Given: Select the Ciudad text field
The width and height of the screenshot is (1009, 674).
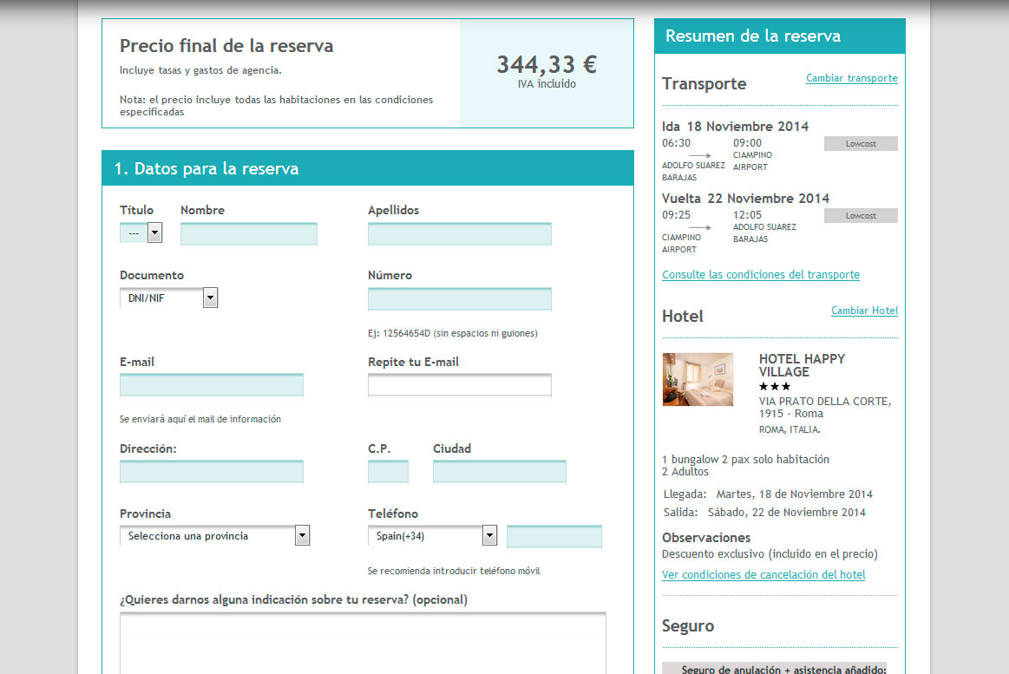Looking at the screenshot, I should (x=499, y=472).
